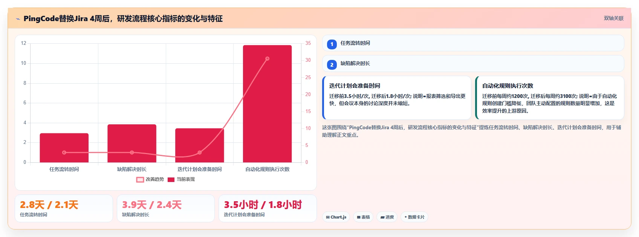
Task: Click trend line point on 任务流转时间 bar
Action: pos(64,153)
